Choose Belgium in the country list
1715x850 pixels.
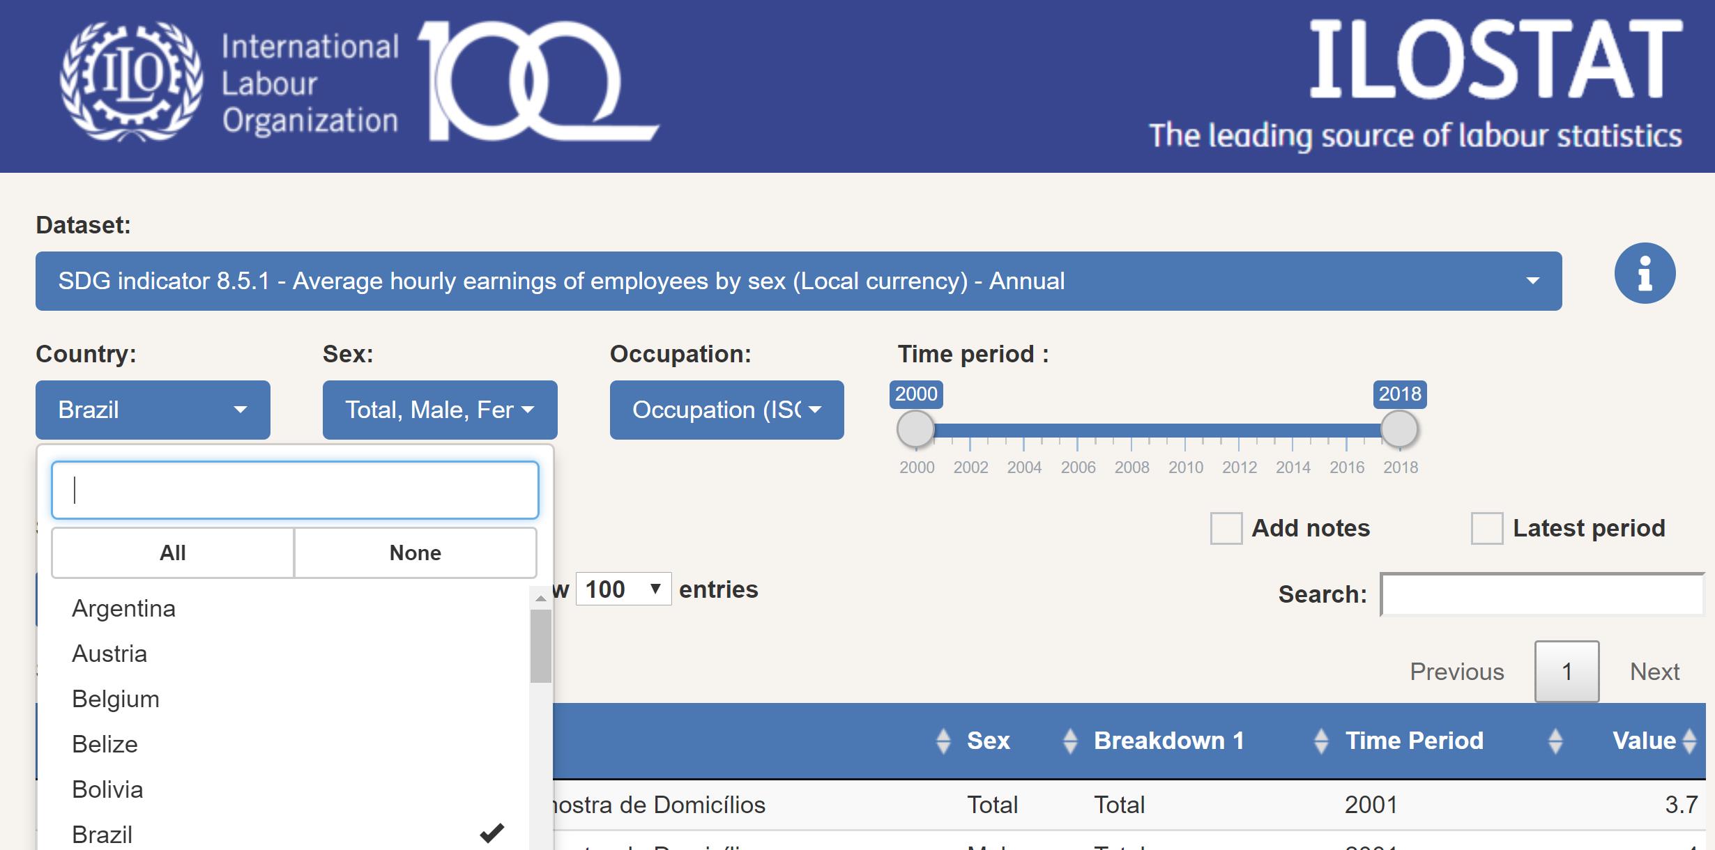click(x=116, y=700)
